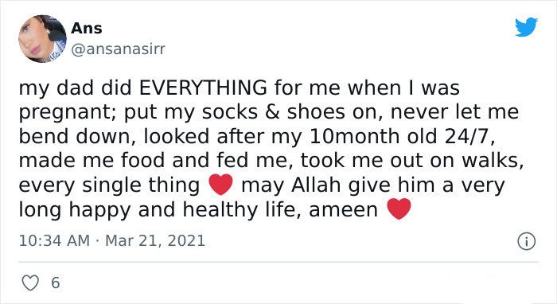Open the 10:34 AM timestamp
The height and width of the screenshot is (304, 557).
click(x=54, y=240)
